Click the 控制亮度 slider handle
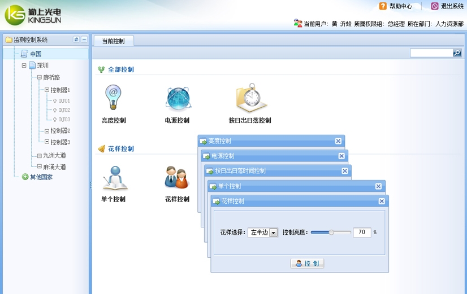 click(x=332, y=232)
